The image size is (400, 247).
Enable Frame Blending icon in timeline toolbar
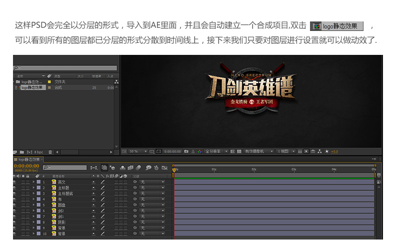[x=130, y=168]
